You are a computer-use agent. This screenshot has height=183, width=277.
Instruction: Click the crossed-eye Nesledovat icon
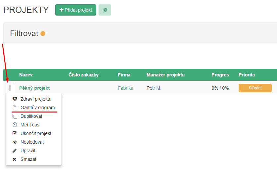pos(15,142)
